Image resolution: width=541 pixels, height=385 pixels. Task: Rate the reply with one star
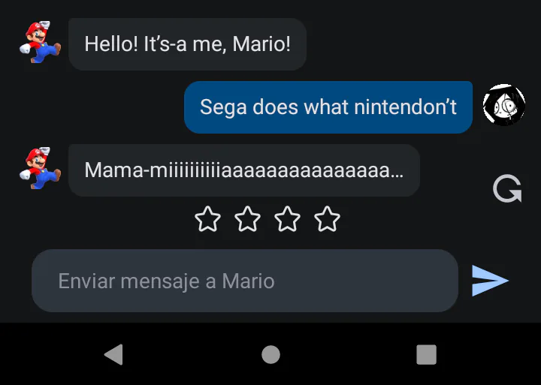(207, 219)
